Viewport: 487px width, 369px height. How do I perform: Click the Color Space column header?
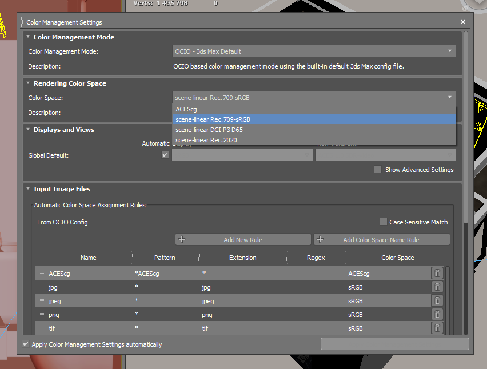click(398, 258)
